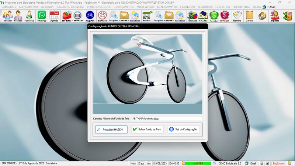Screen dimensions: 295x166
Task: Open the MENU COMPRAS menu
Action: [x=167, y=7]
